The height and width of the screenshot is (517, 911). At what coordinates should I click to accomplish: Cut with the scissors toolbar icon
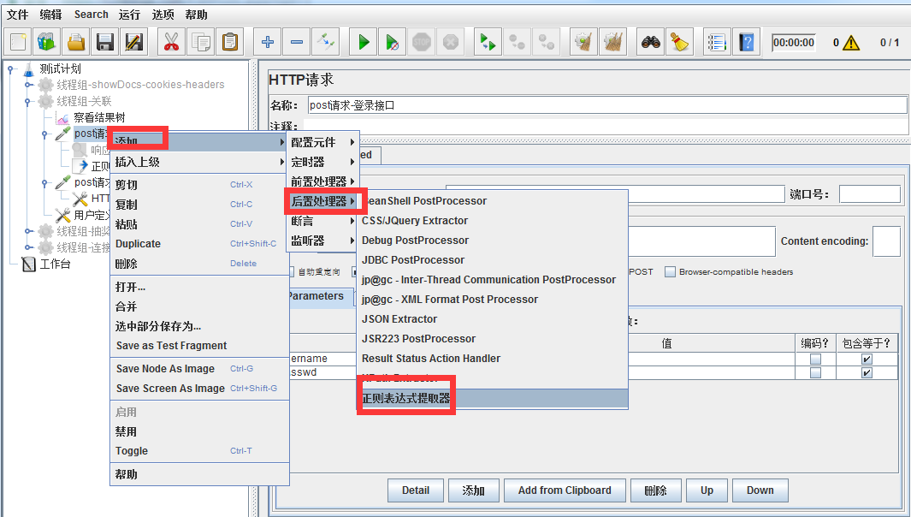pyautogui.click(x=171, y=42)
